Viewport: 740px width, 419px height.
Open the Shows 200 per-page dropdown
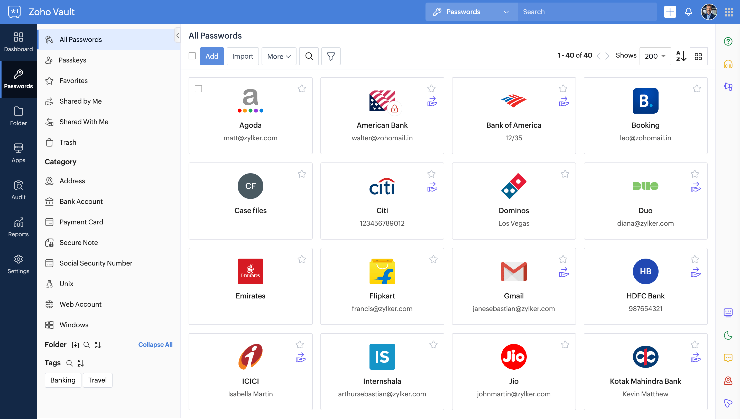[x=655, y=56]
